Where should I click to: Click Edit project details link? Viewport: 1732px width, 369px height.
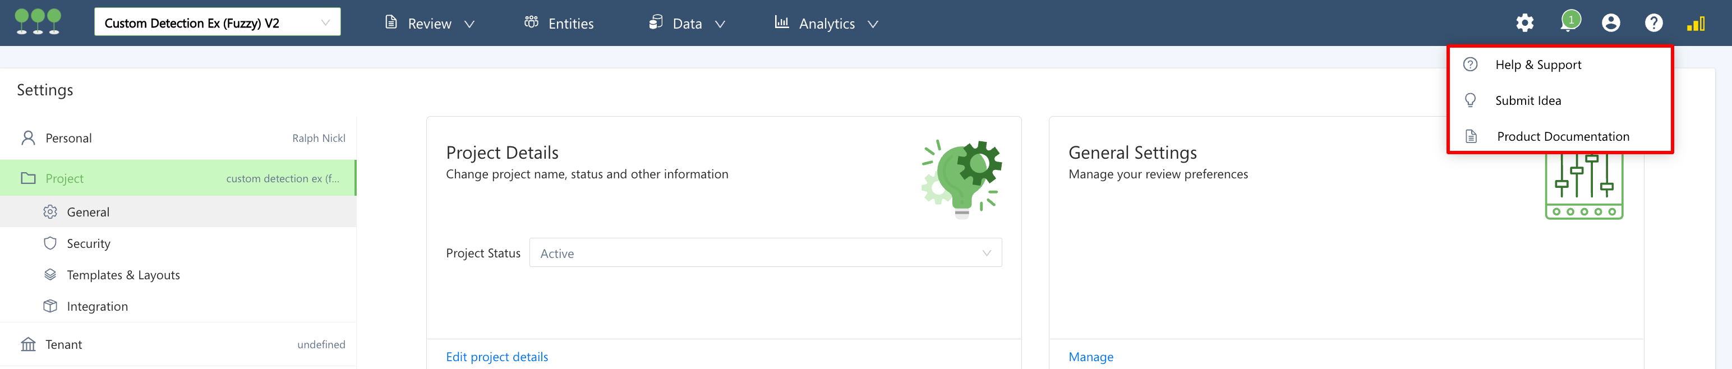497,357
